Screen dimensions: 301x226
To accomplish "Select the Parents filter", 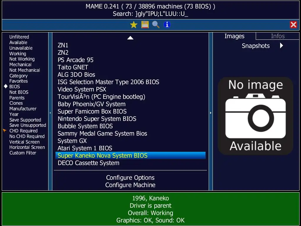I will click(17, 98).
